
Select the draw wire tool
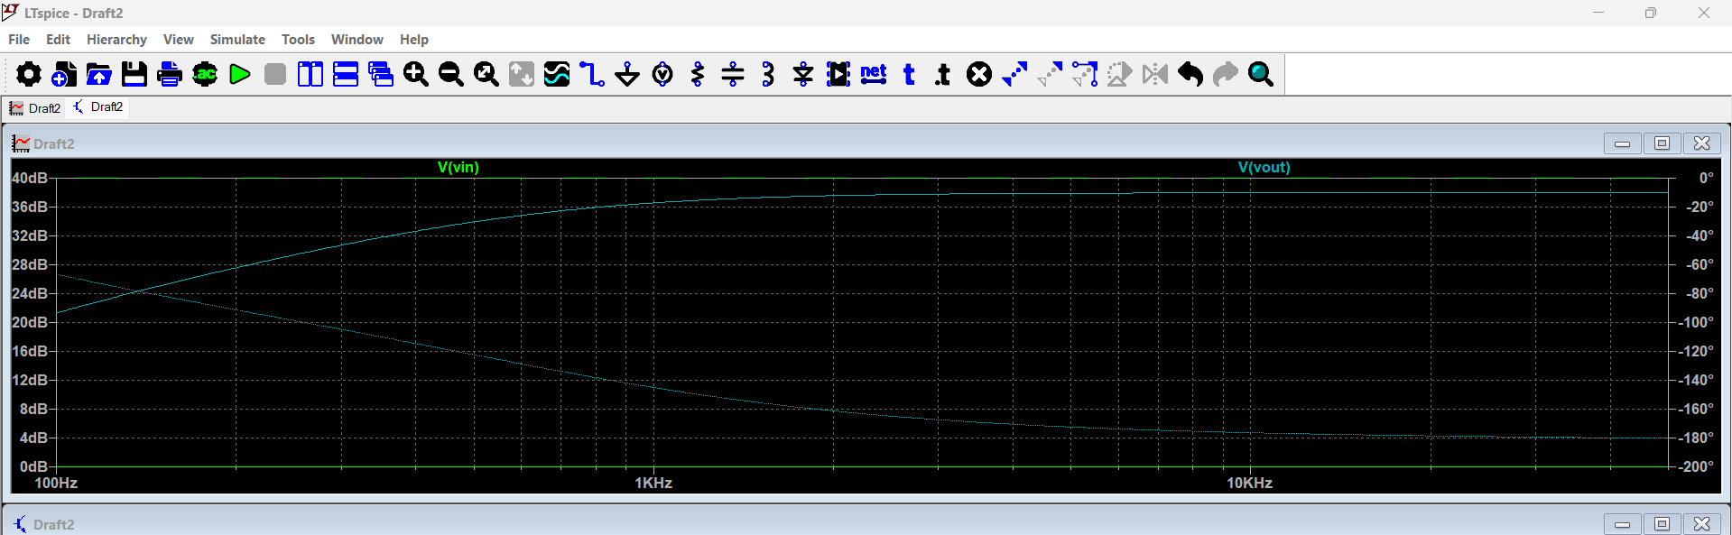(592, 74)
